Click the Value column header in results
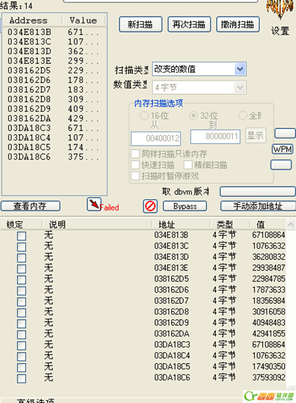The width and height of the screenshot is (296, 403). (x=84, y=21)
